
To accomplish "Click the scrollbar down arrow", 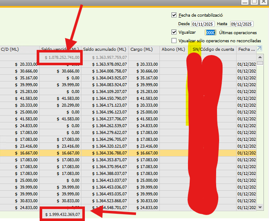I will click(x=260, y=207).
